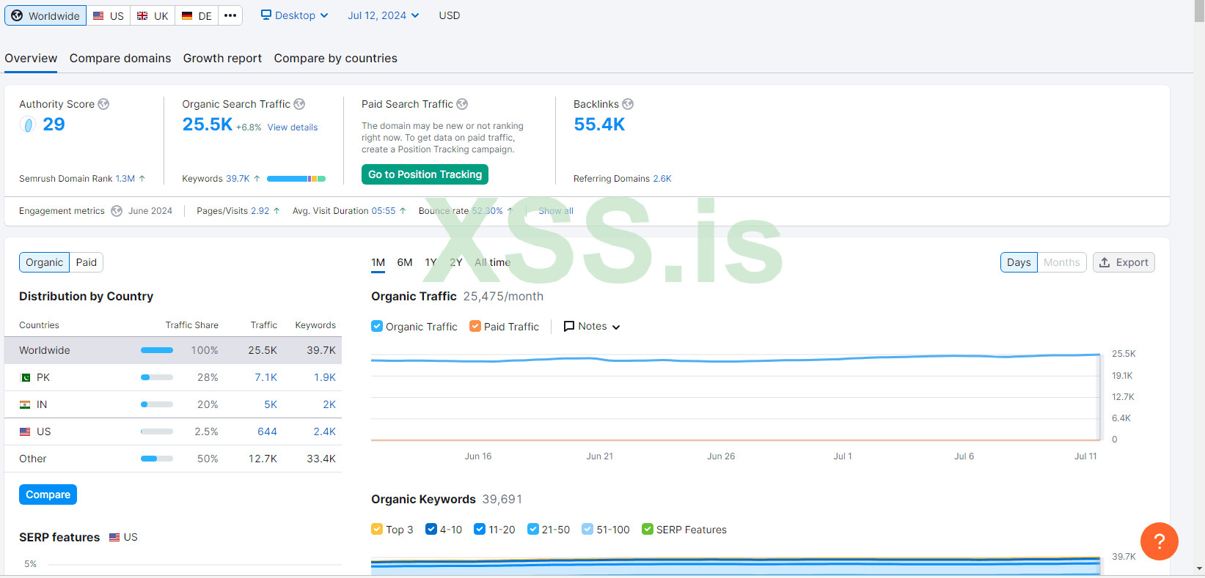
Task: Switch chart granularity to Months
Action: [1062, 262]
